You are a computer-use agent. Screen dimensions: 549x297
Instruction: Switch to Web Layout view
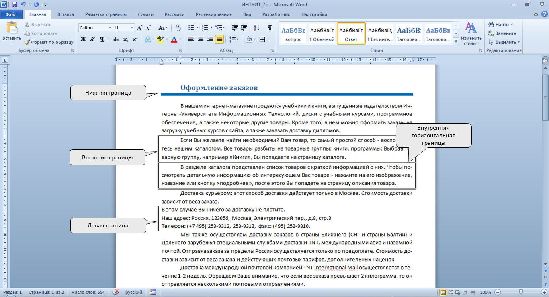(458, 292)
